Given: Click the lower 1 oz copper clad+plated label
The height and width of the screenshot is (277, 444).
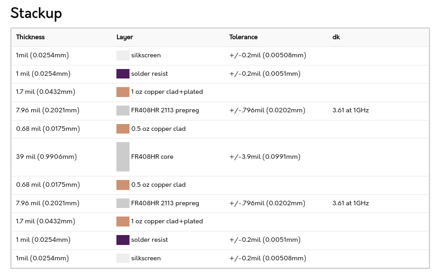Looking at the screenshot, I should [167, 221].
